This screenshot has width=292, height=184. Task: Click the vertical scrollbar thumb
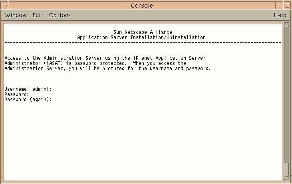[287, 170]
